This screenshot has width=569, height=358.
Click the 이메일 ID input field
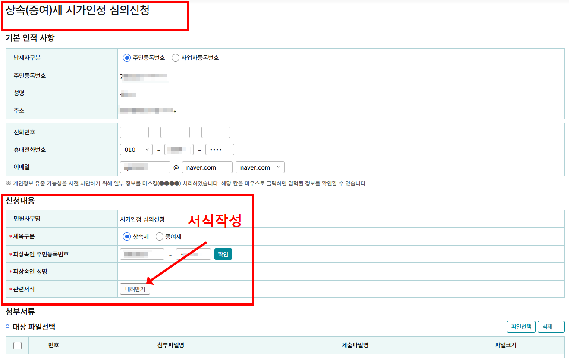pos(145,167)
